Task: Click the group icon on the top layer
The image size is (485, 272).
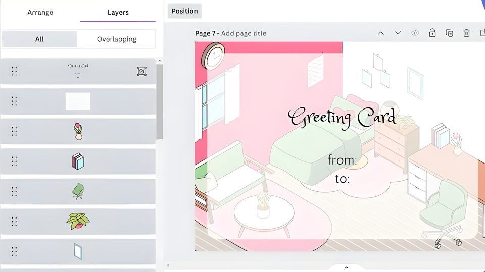Action: click(141, 71)
